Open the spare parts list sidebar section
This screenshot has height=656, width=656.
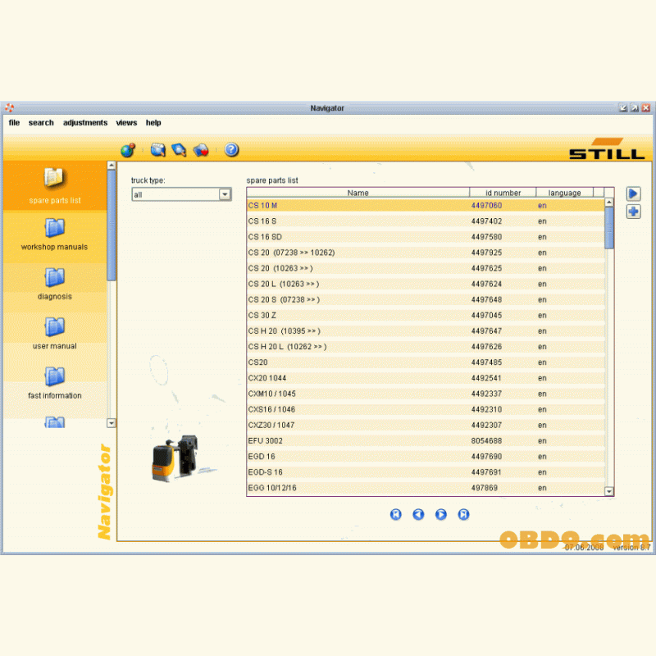(55, 186)
